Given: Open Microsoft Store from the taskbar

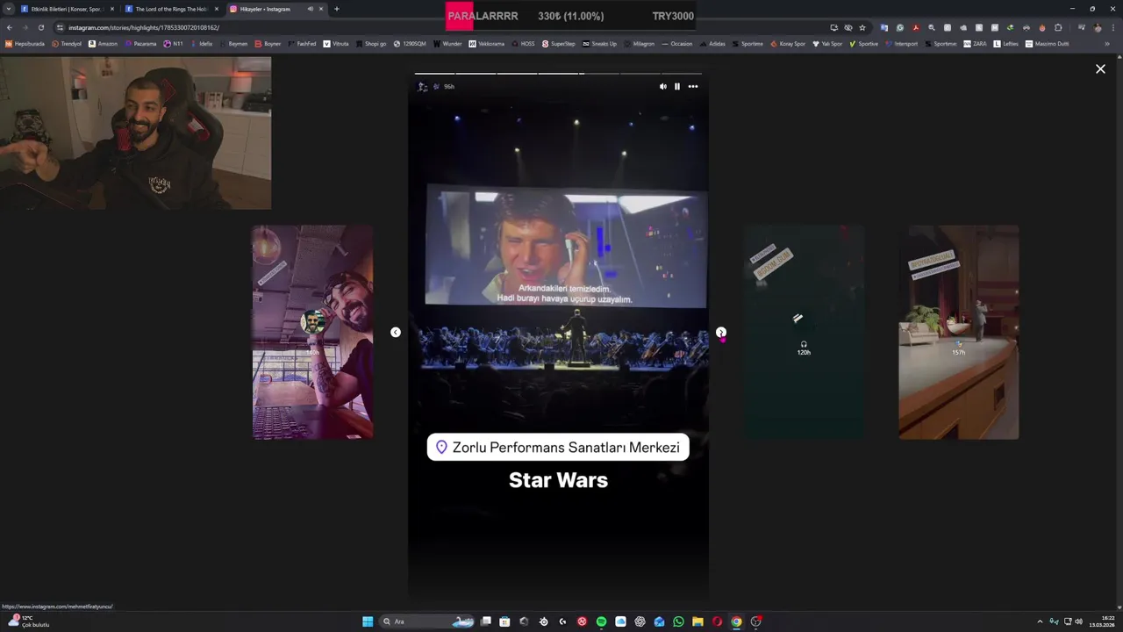Looking at the screenshot, I should point(504,621).
